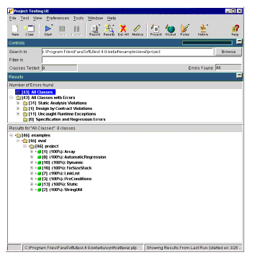Click the green icon beside AutomaticRegression
The height and width of the screenshot is (265, 260).
[x=40, y=157]
